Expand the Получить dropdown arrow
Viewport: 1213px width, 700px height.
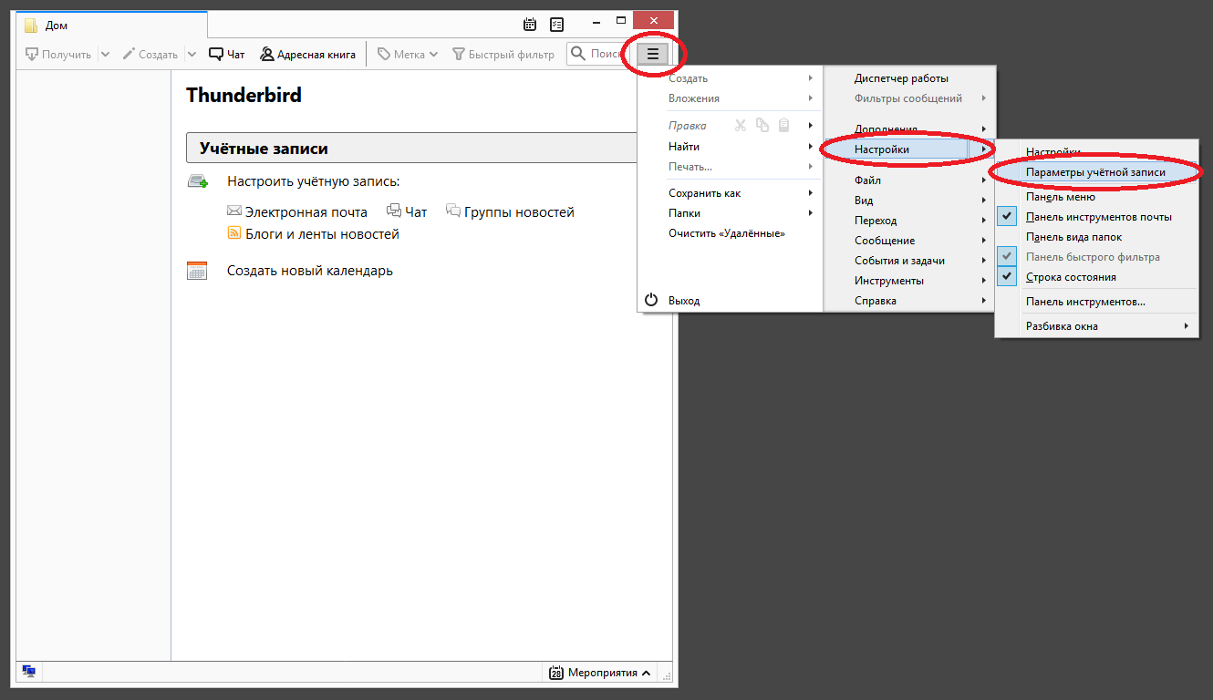pos(105,55)
